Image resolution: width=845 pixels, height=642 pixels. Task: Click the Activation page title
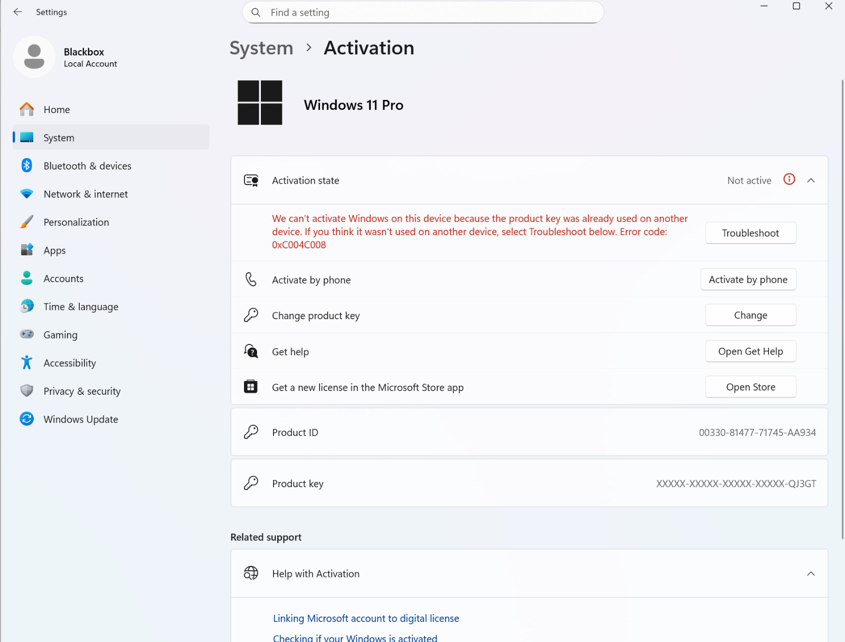click(369, 48)
